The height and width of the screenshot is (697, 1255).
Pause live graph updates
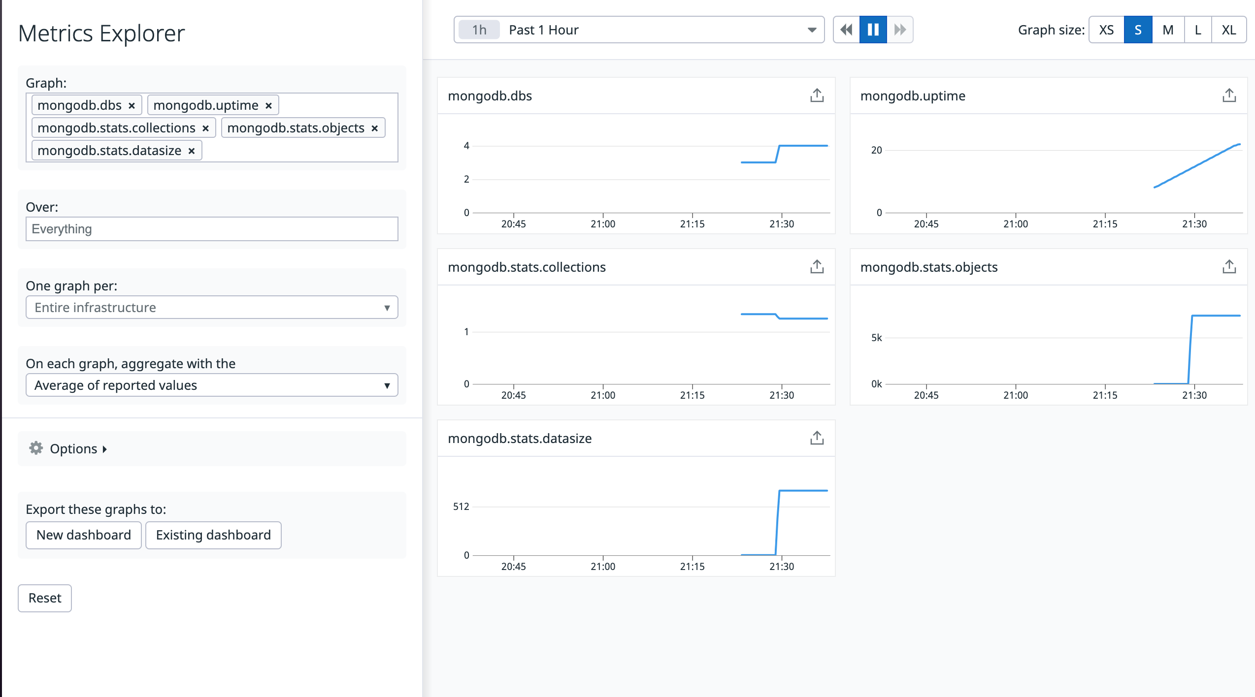[x=873, y=30]
